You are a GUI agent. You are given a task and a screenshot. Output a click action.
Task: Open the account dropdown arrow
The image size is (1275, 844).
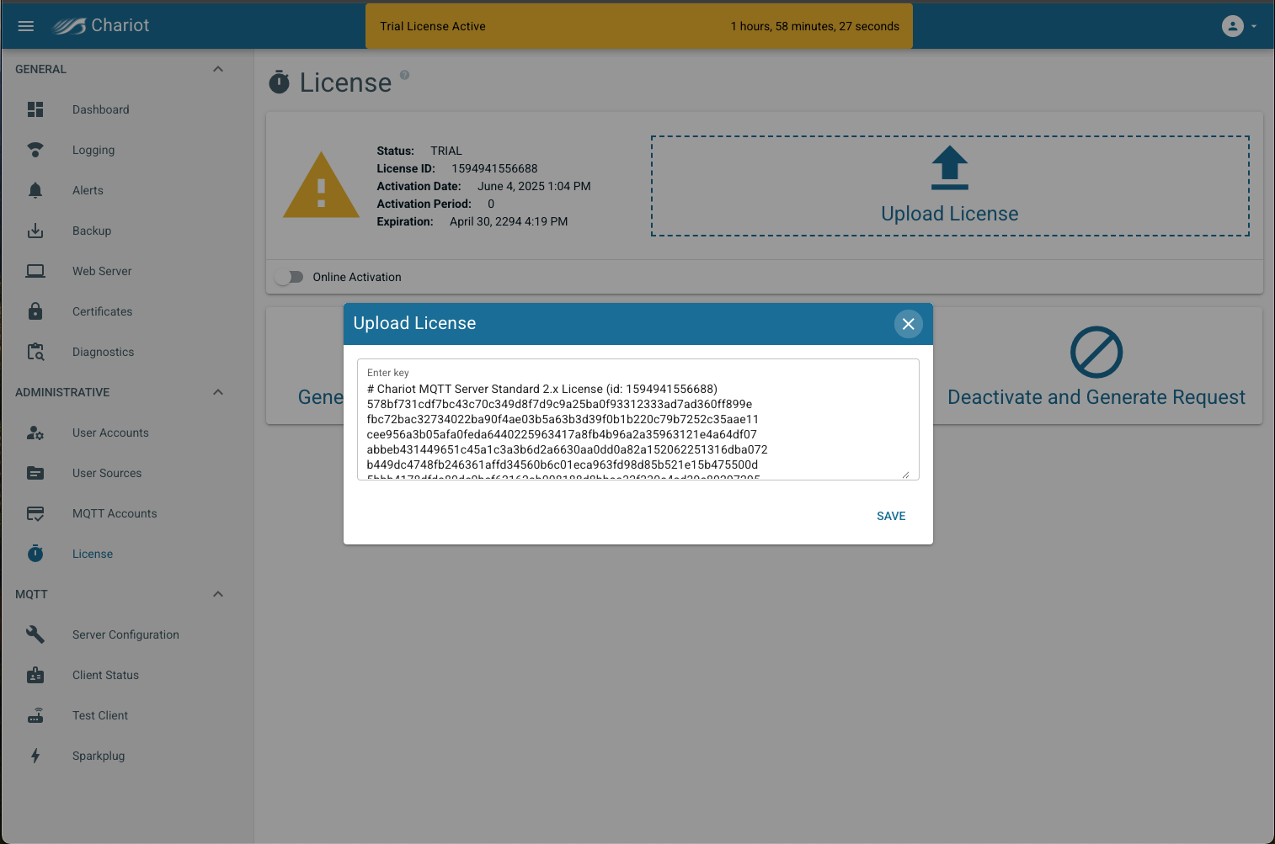[1254, 26]
